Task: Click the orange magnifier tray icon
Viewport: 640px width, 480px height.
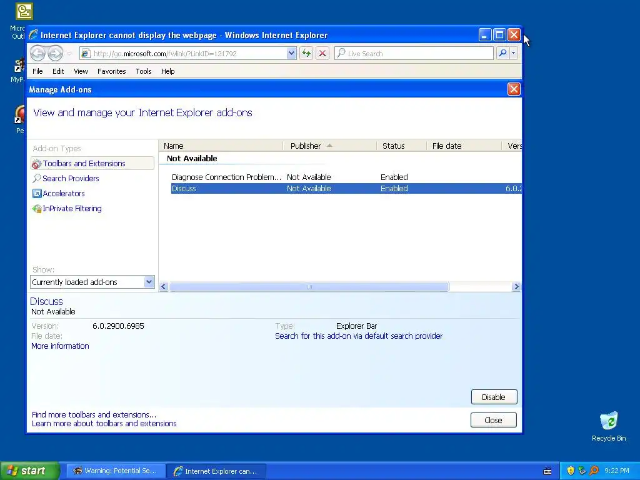Action: 594,471
